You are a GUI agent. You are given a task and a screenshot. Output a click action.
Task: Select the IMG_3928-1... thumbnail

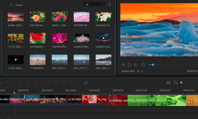(59, 59)
